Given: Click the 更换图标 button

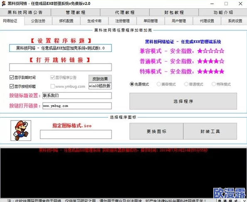Looking at the screenshot, I should [x=156, y=131].
